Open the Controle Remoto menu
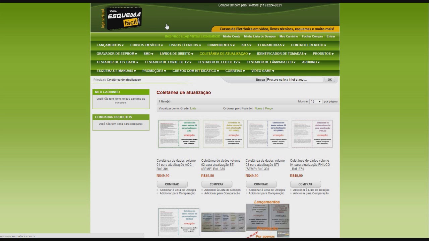Viewport: 429px width, 241px height. 308,45
